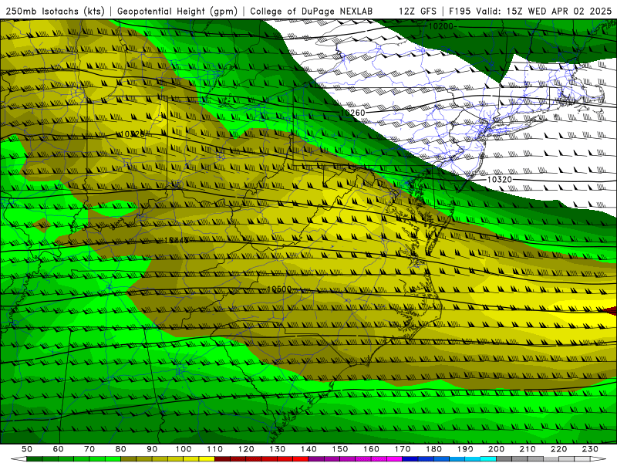Click the "12Z GFS" model run label
Image resolution: width=617 pixels, height=463 pixels.
coord(417,12)
